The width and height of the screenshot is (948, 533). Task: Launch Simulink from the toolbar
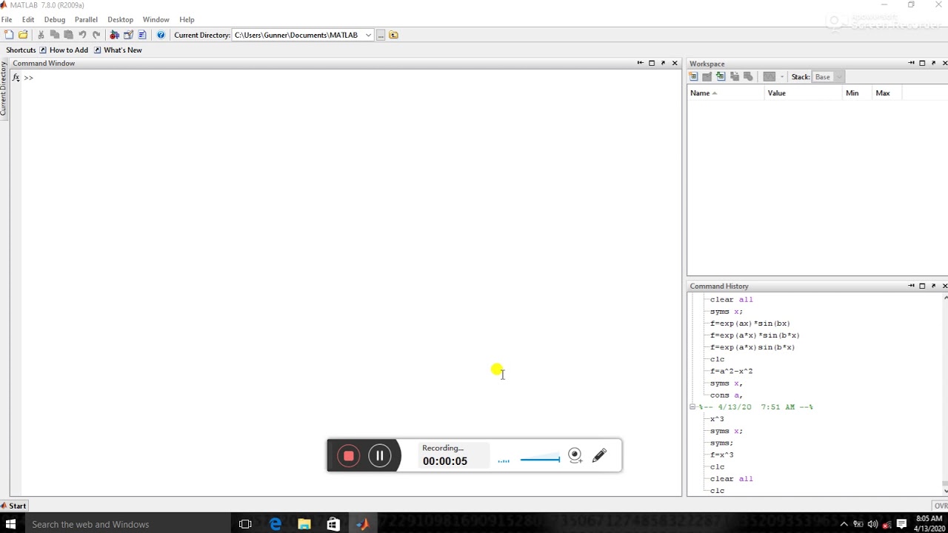(114, 35)
